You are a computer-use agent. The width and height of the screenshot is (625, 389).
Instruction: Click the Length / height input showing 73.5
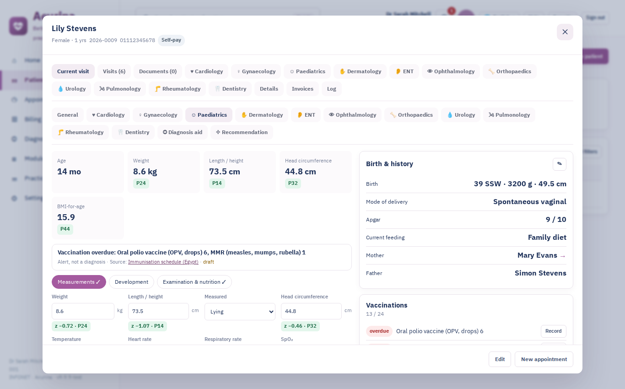pos(158,311)
